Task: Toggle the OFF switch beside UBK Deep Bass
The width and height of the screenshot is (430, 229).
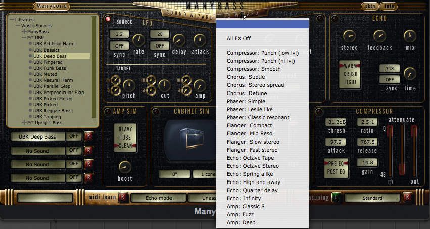Action: click(74, 136)
